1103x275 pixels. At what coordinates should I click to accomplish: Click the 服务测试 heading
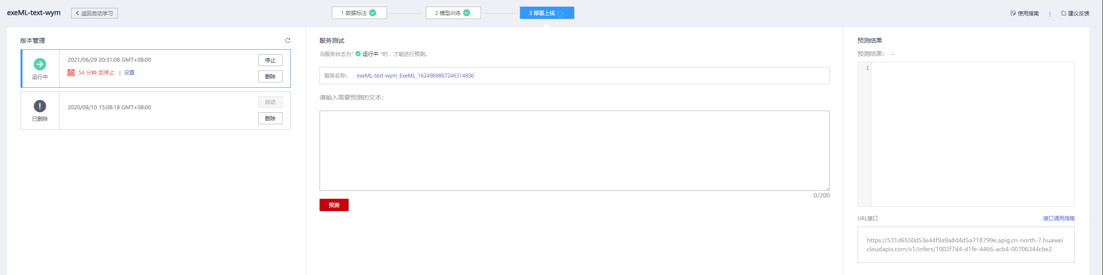click(332, 41)
